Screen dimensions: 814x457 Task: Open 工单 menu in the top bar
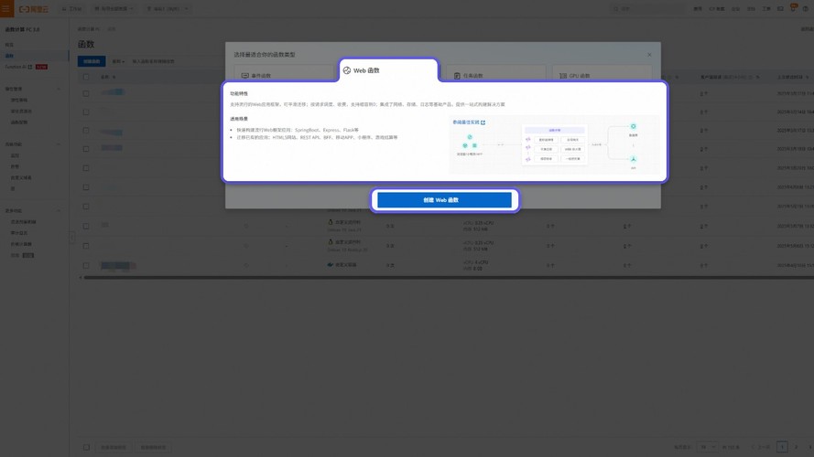pyautogui.click(x=766, y=9)
